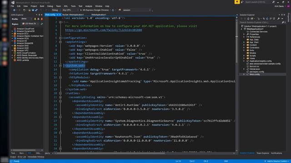Collapse the configuration element on line 6
The image size is (291, 163).
tap(60, 38)
